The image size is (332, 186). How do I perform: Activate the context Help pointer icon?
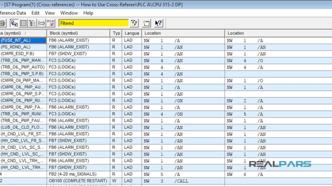pos(158,23)
